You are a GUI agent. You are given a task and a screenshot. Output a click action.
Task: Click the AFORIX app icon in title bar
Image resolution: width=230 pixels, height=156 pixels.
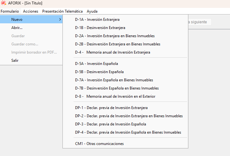tap(4, 3)
